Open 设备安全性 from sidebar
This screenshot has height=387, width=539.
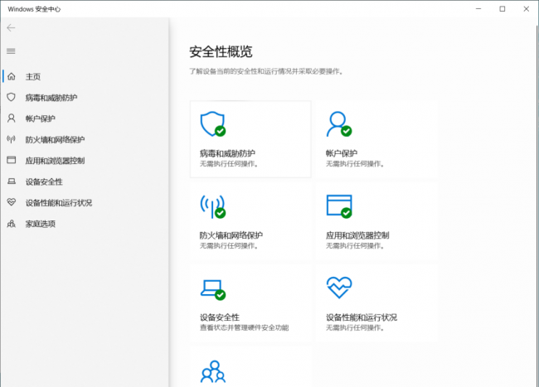(44, 181)
